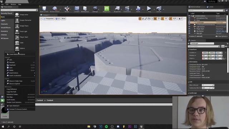Collapse the Transform section in Details
This screenshot has height=129, width=229.
189,49
